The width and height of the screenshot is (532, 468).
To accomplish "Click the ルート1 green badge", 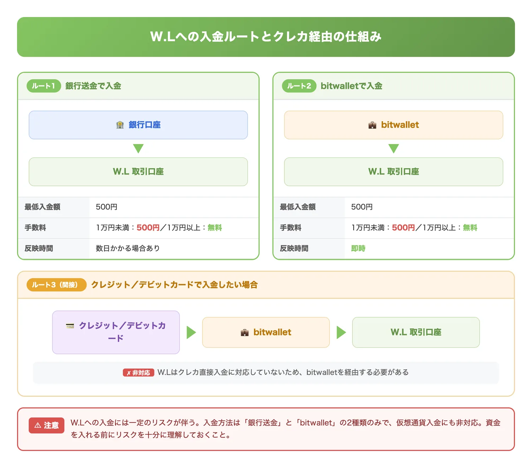I will pos(44,86).
